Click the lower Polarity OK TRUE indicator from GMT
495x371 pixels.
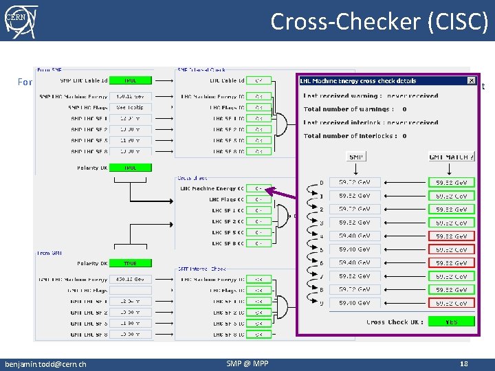pos(131,263)
